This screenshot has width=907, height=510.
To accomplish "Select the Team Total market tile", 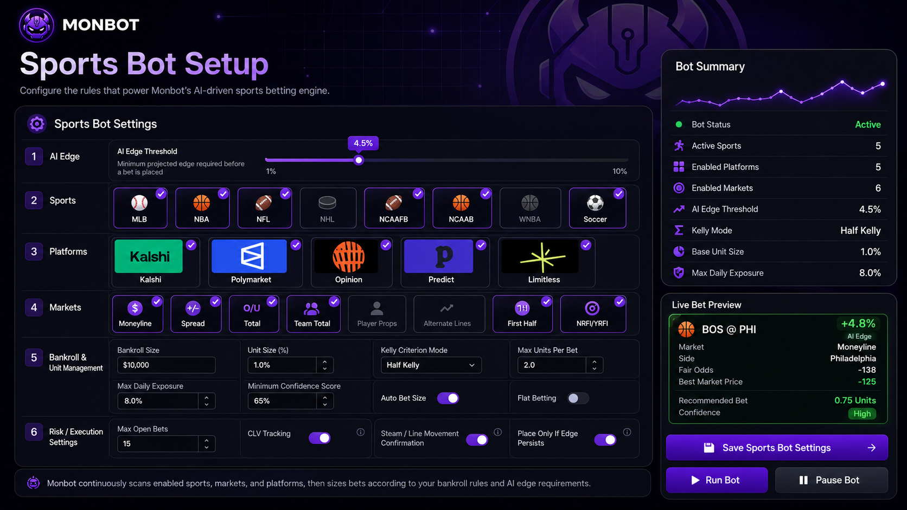I will 314,314.
